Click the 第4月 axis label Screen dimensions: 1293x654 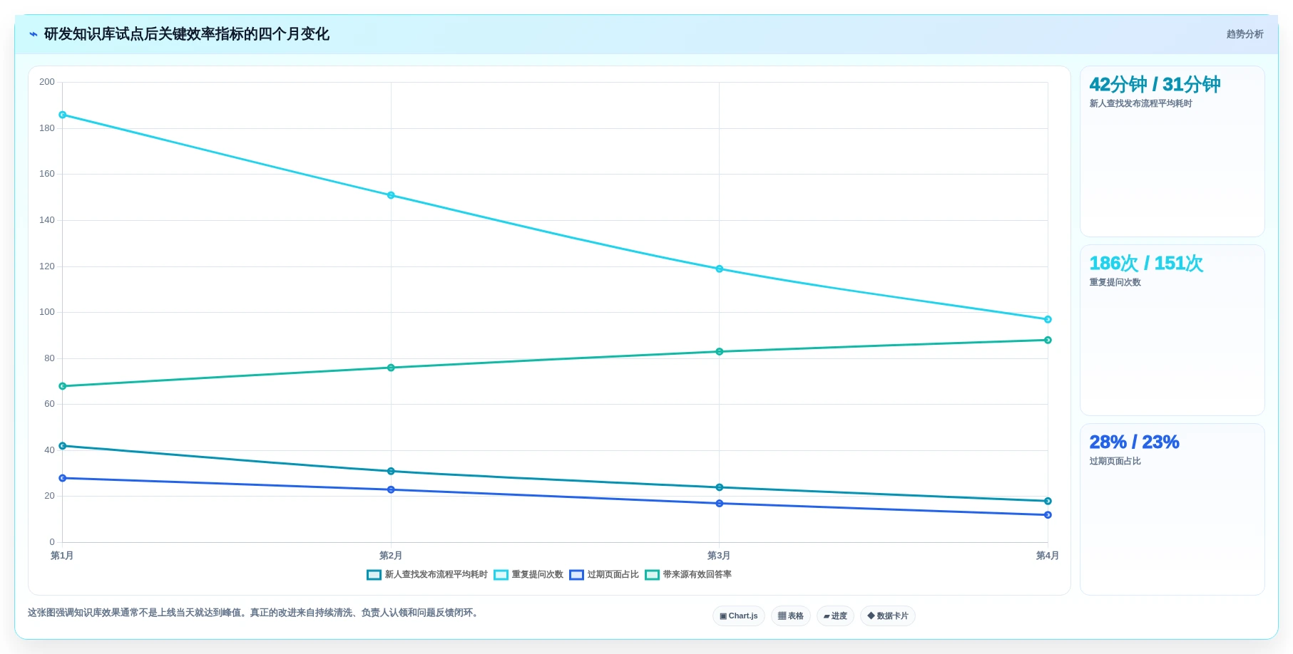point(1048,556)
